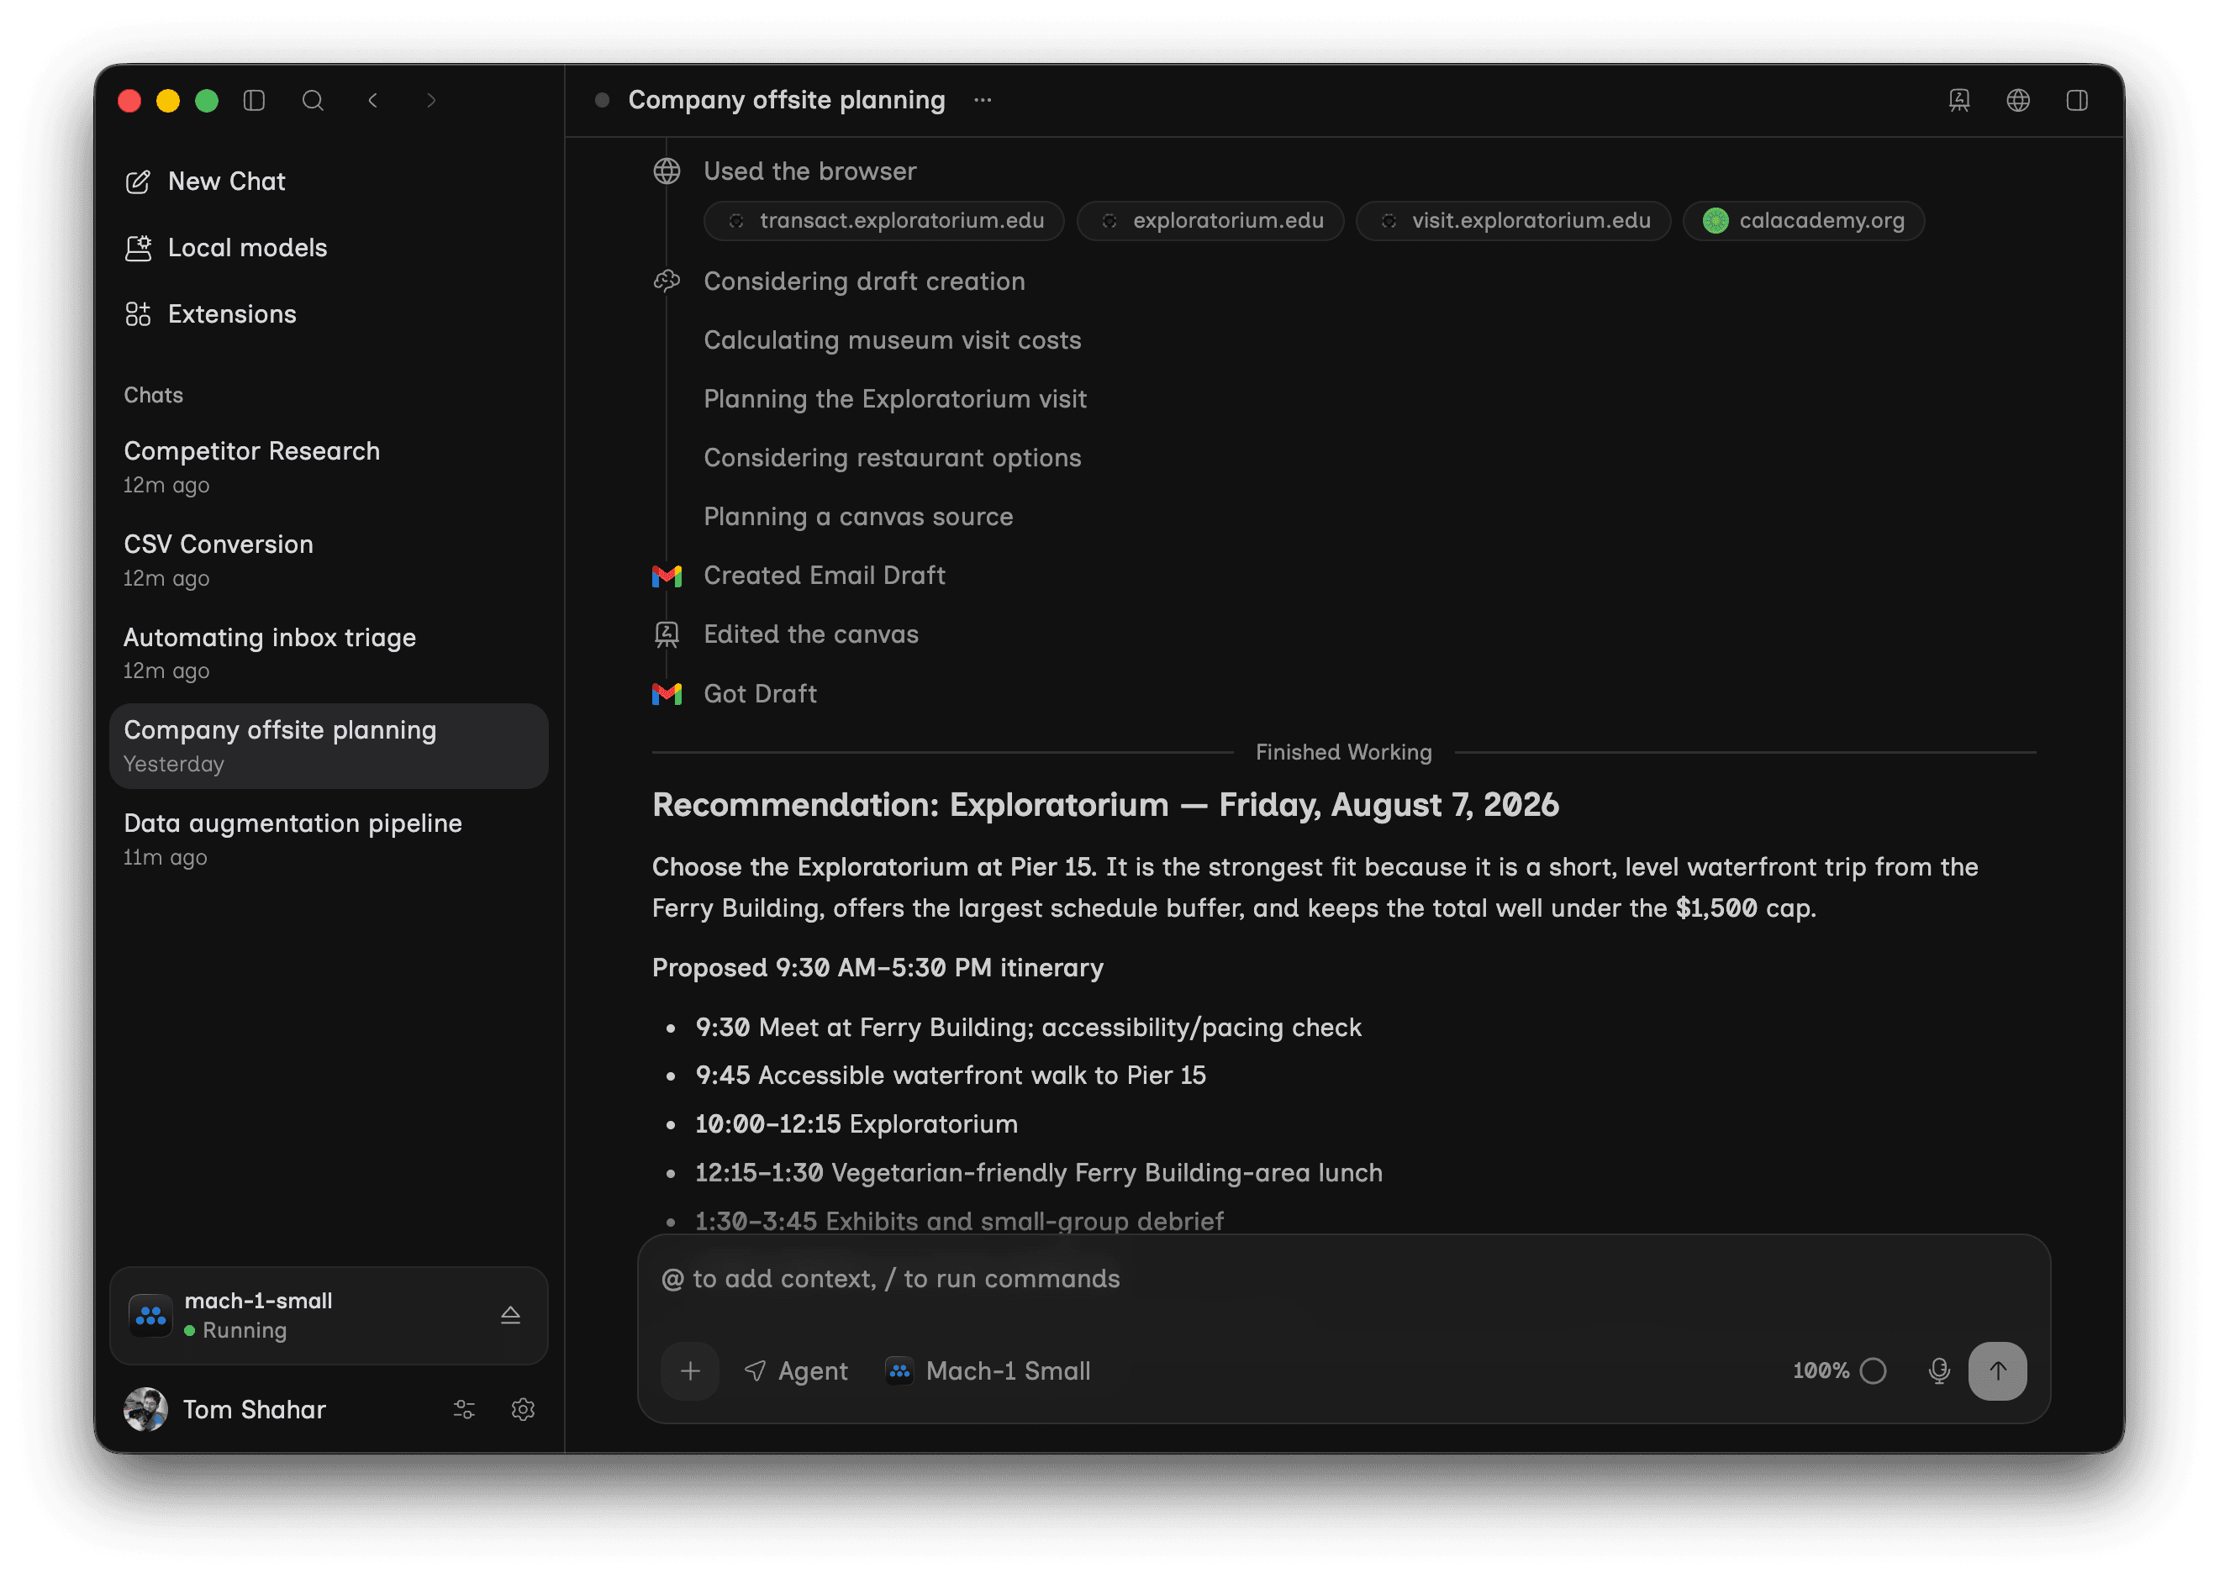Open Tom Shahar's profile avatar
2219x1578 pixels.
pyautogui.click(x=145, y=1410)
